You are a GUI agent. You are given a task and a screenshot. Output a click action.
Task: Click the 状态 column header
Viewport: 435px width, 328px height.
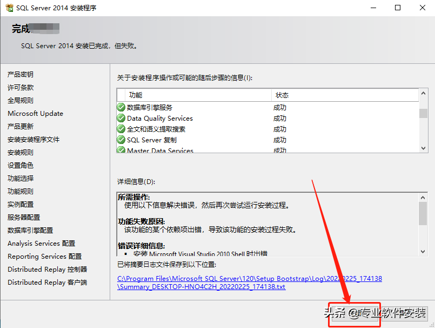[x=345, y=95]
